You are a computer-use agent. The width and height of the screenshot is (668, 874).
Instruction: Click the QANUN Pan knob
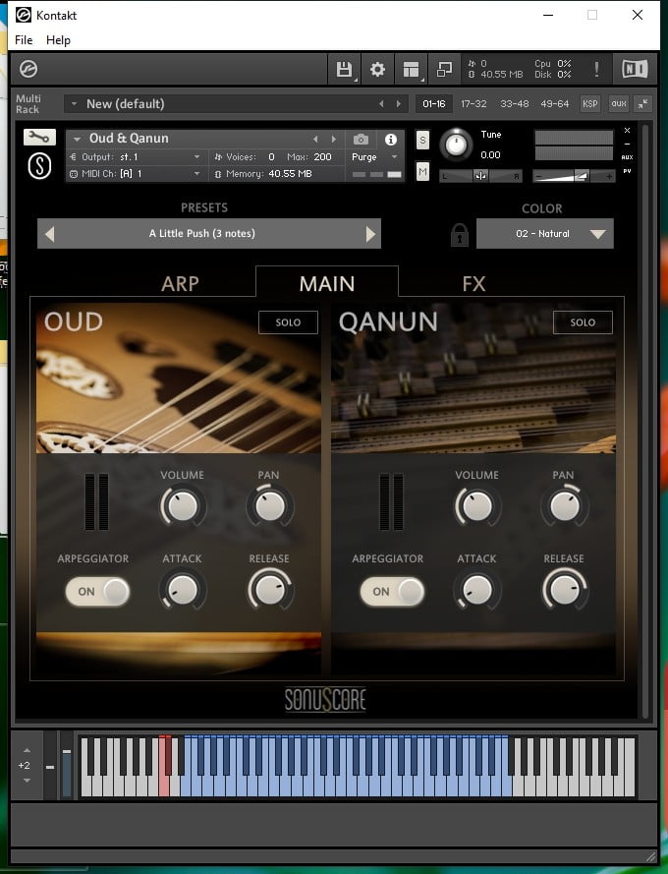point(565,506)
